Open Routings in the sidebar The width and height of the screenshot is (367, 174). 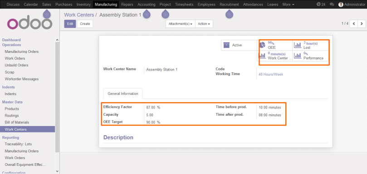point(12,116)
